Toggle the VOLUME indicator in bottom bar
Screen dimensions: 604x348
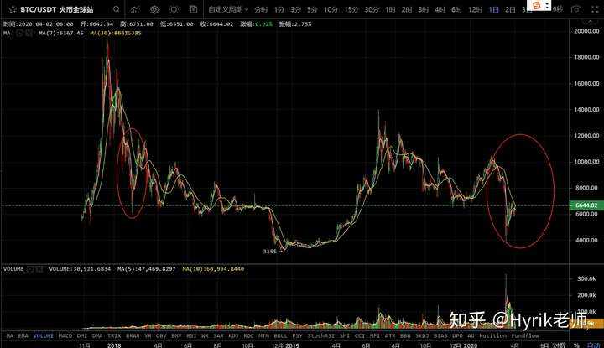pos(43,335)
